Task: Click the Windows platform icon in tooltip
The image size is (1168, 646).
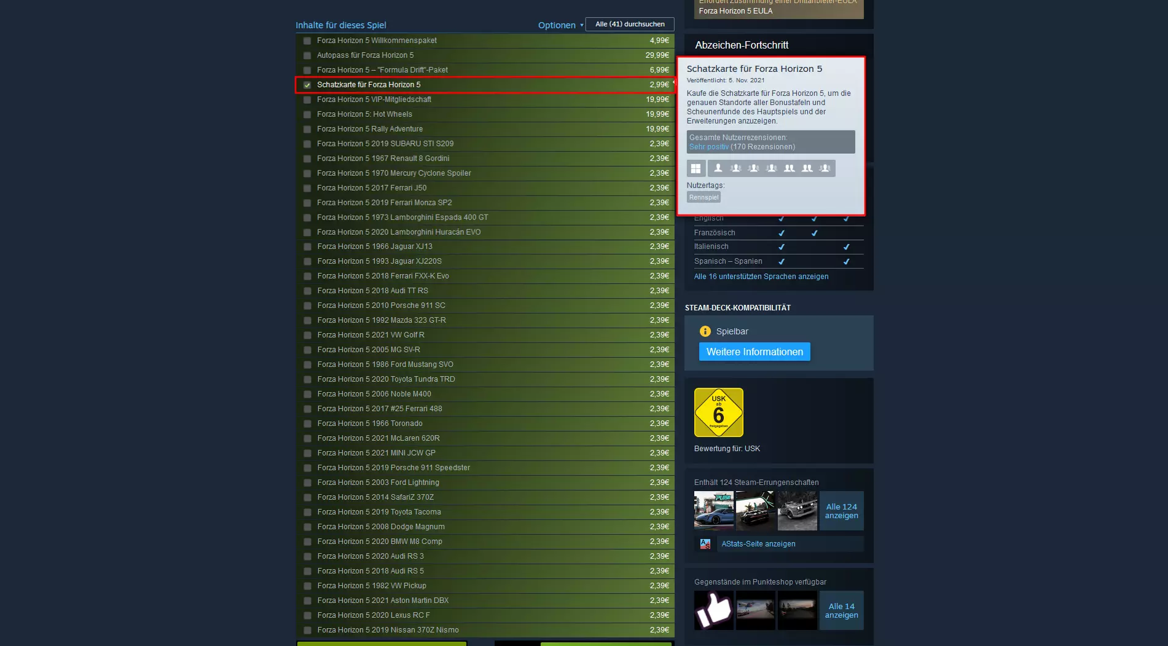Action: pos(696,168)
